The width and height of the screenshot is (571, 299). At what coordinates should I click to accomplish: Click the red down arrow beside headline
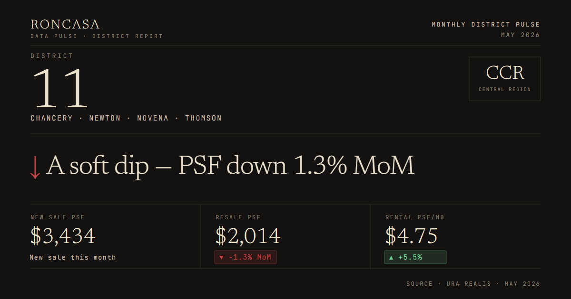pos(35,167)
